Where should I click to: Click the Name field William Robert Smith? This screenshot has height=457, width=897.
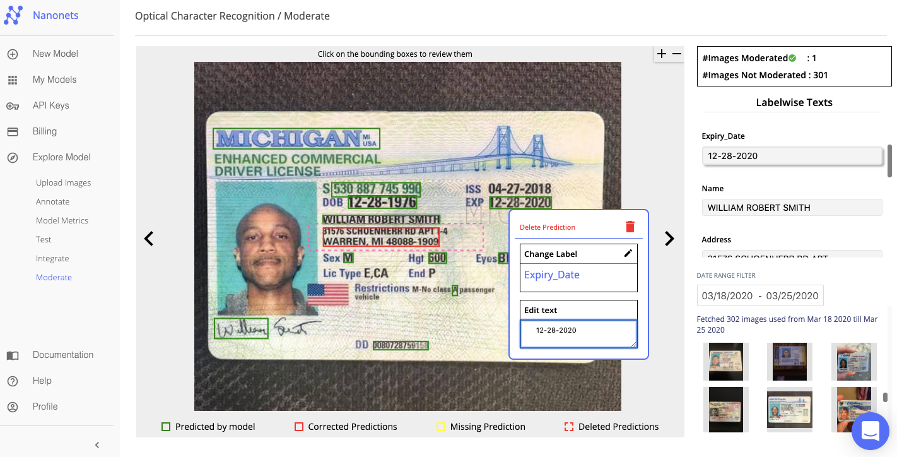click(791, 208)
